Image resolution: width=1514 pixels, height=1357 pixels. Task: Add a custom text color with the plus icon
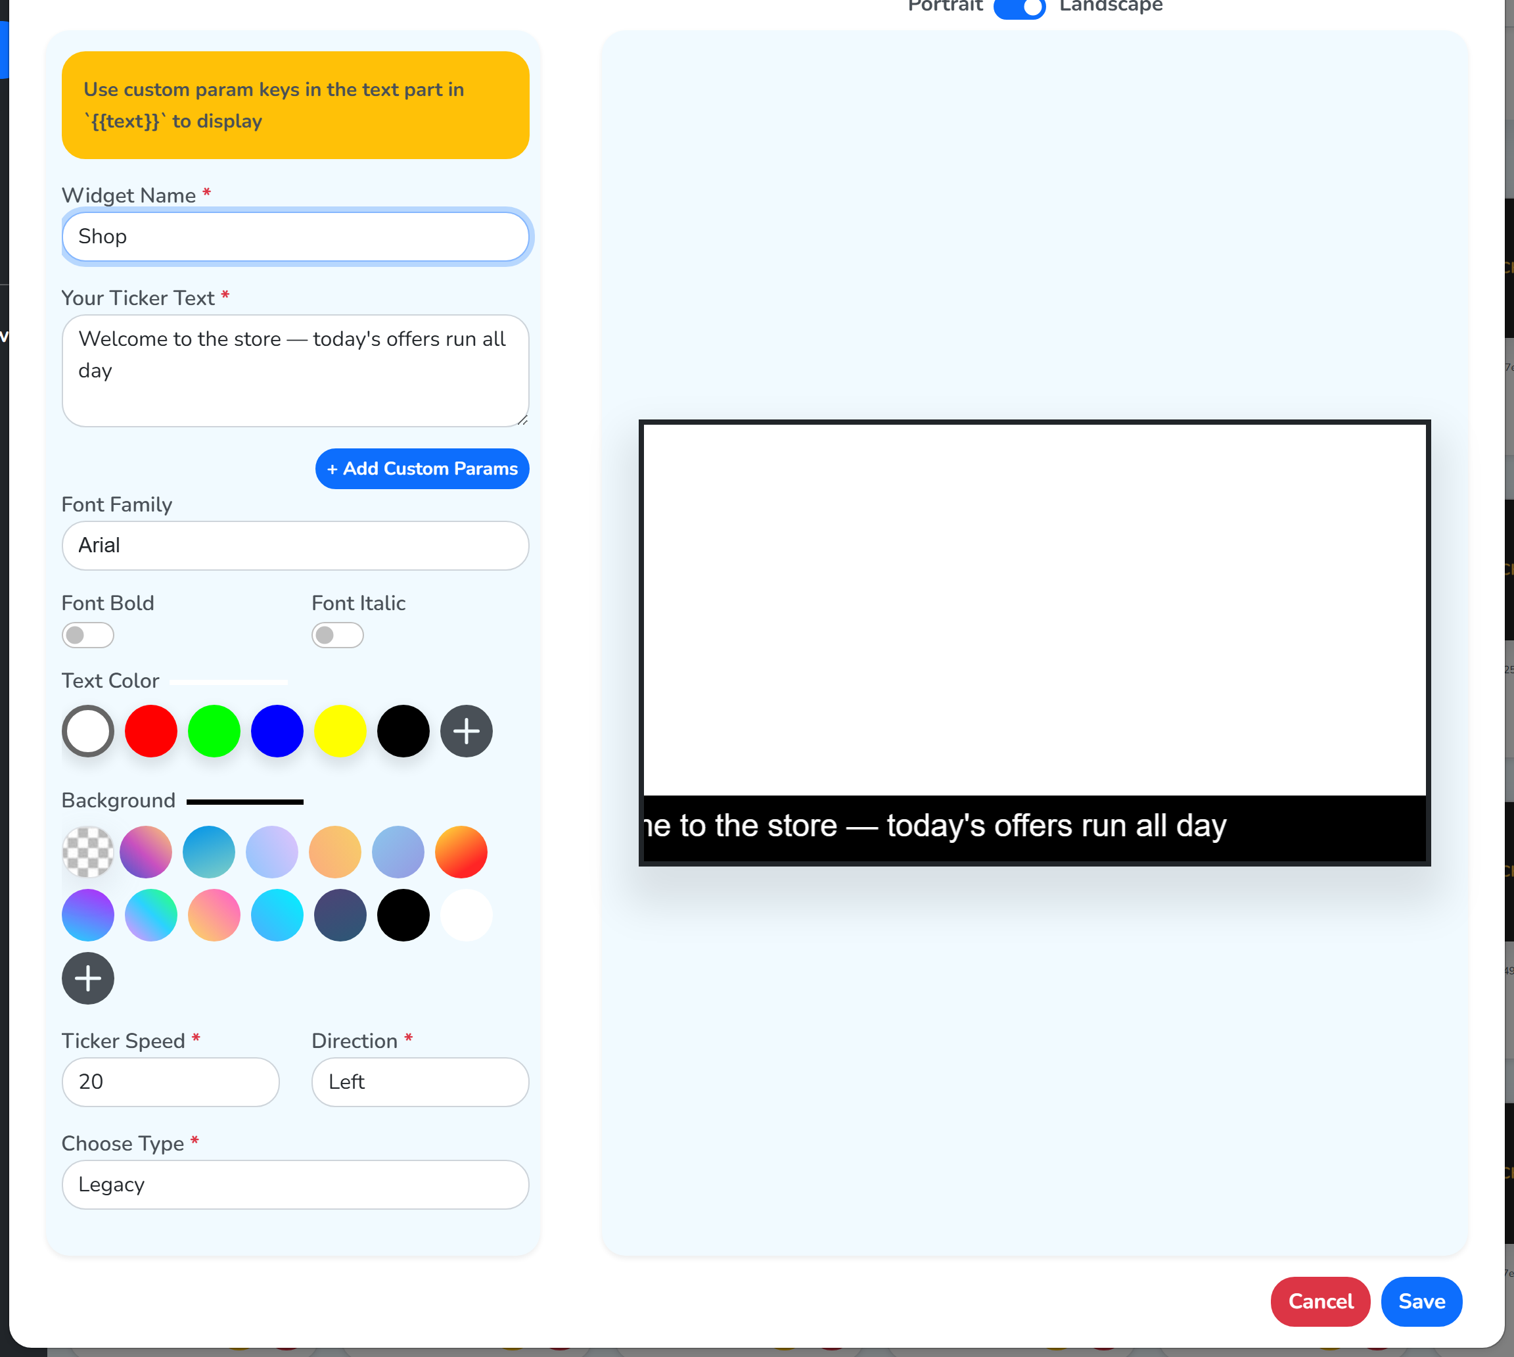point(467,730)
